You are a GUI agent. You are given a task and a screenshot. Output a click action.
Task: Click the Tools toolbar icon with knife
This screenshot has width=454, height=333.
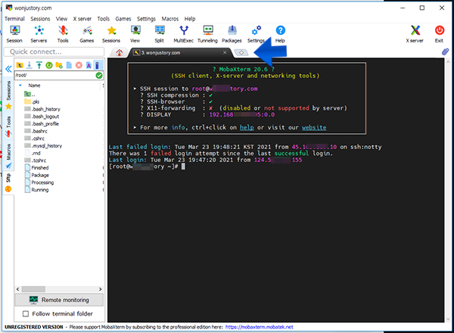(63, 34)
